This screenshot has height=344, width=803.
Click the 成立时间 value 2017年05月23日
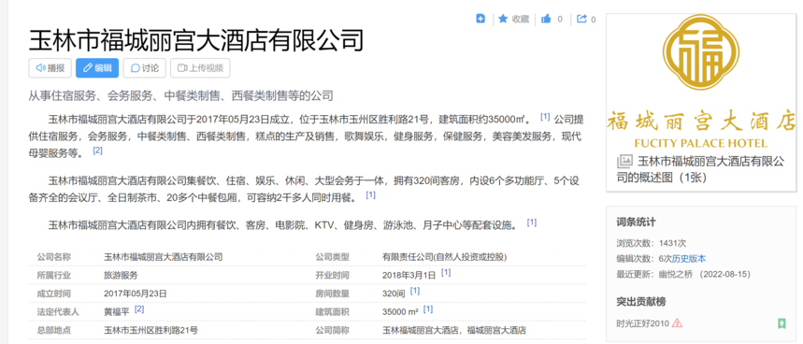pyautogui.click(x=136, y=294)
